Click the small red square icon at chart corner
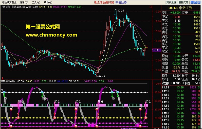202x129 pixels. (x=151, y=7)
